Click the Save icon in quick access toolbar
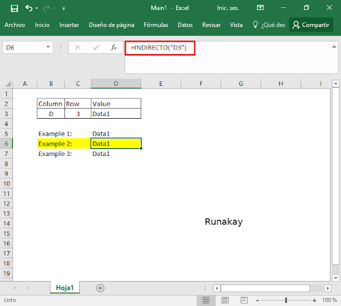 pos(14,9)
